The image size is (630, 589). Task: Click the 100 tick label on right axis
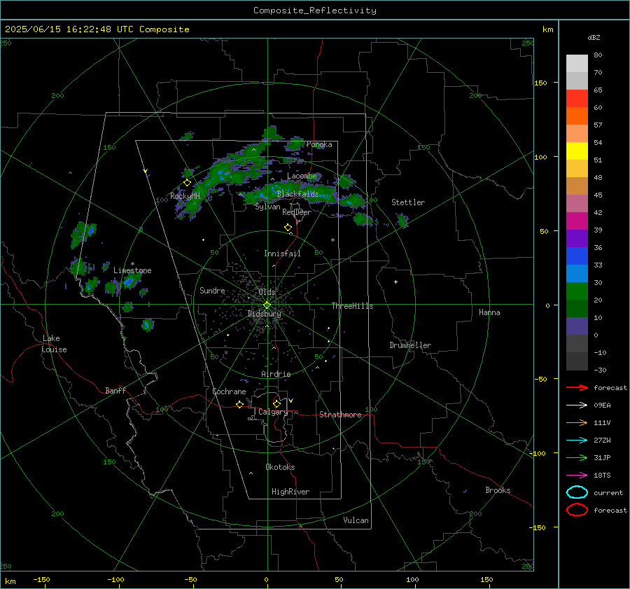pyautogui.click(x=540, y=157)
